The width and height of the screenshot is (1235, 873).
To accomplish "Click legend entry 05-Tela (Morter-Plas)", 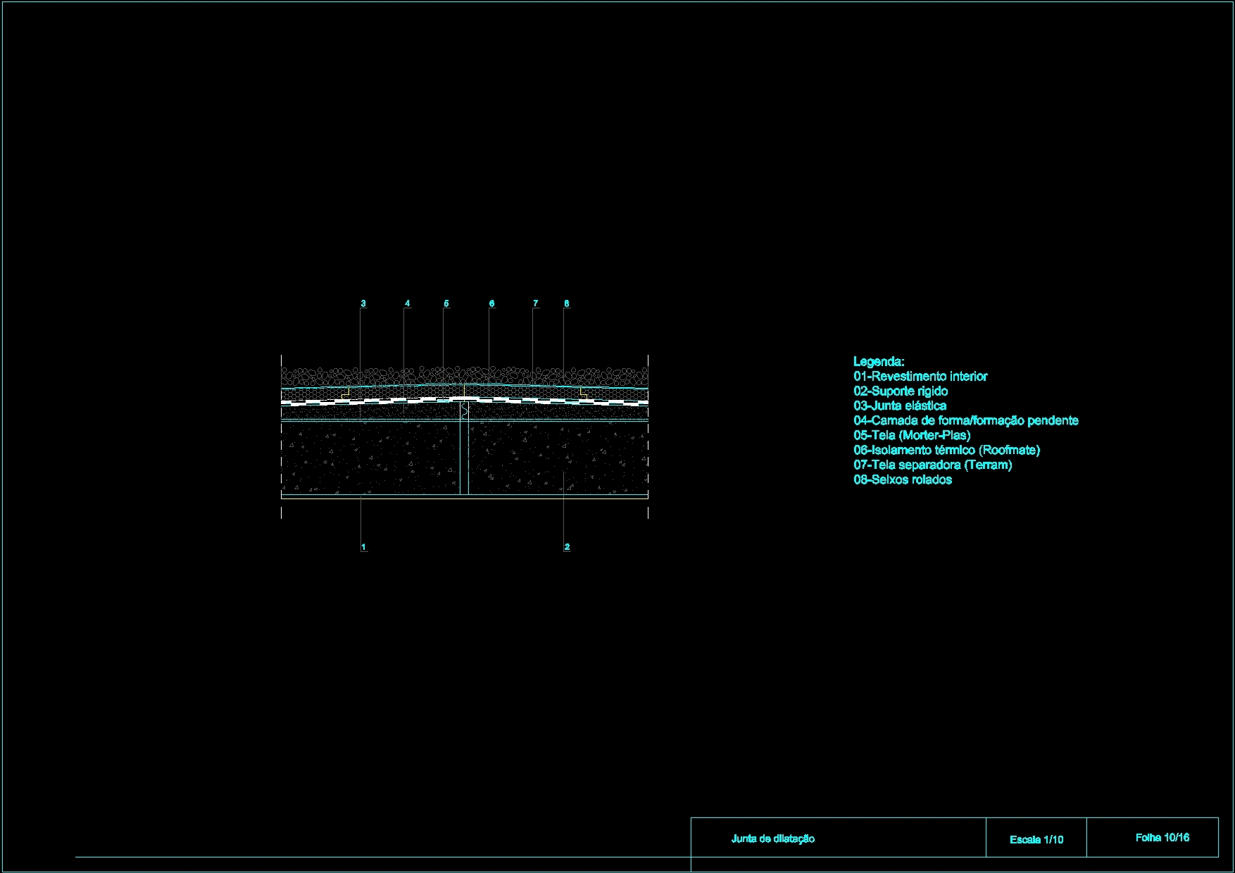I will tap(912, 436).
